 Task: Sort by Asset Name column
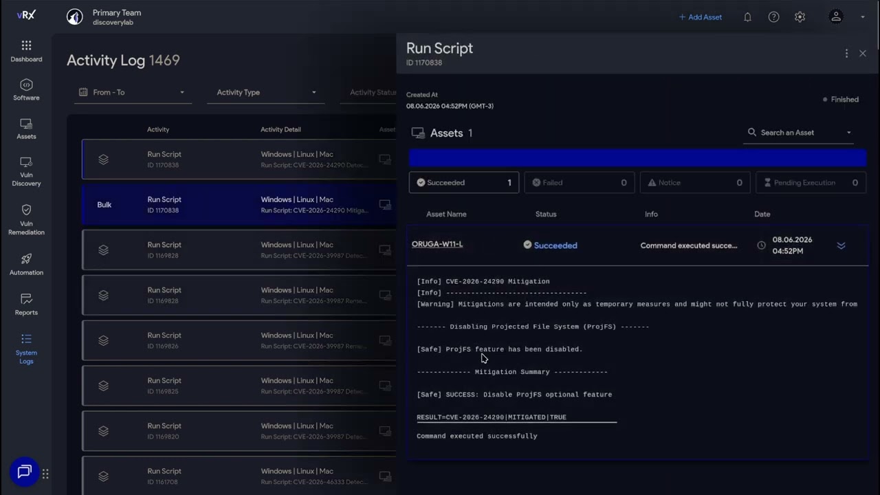(446, 214)
